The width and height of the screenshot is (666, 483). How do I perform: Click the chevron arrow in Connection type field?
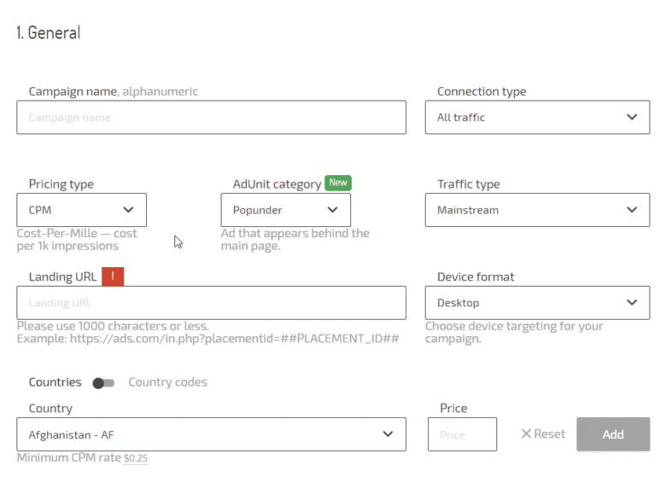631,117
